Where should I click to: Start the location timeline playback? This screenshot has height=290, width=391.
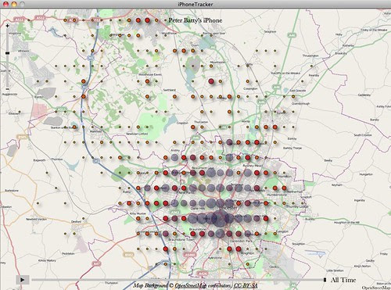[23, 280]
